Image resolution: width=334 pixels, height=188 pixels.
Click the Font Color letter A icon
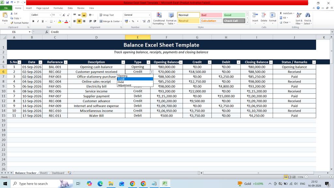click(x=66, y=21)
